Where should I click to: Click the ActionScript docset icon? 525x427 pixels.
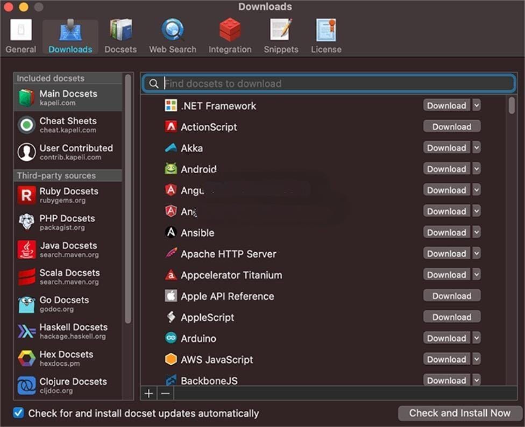pyautogui.click(x=171, y=126)
